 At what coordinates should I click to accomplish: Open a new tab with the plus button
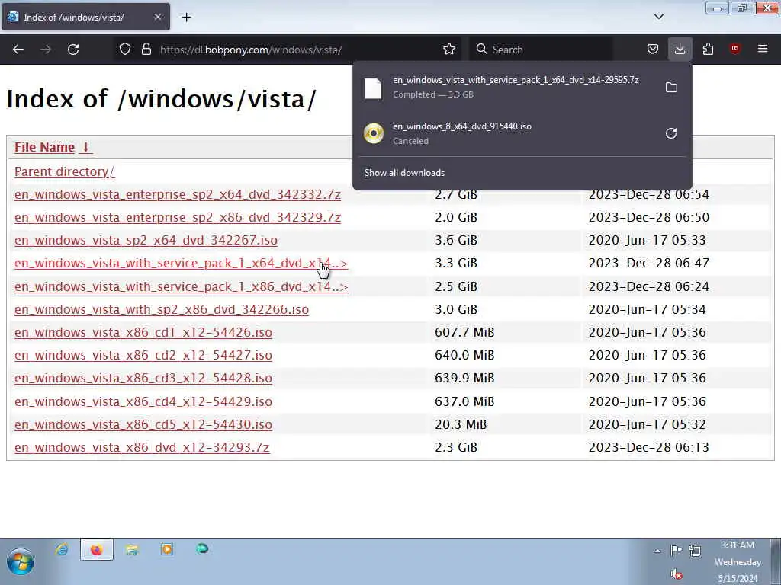186,18
